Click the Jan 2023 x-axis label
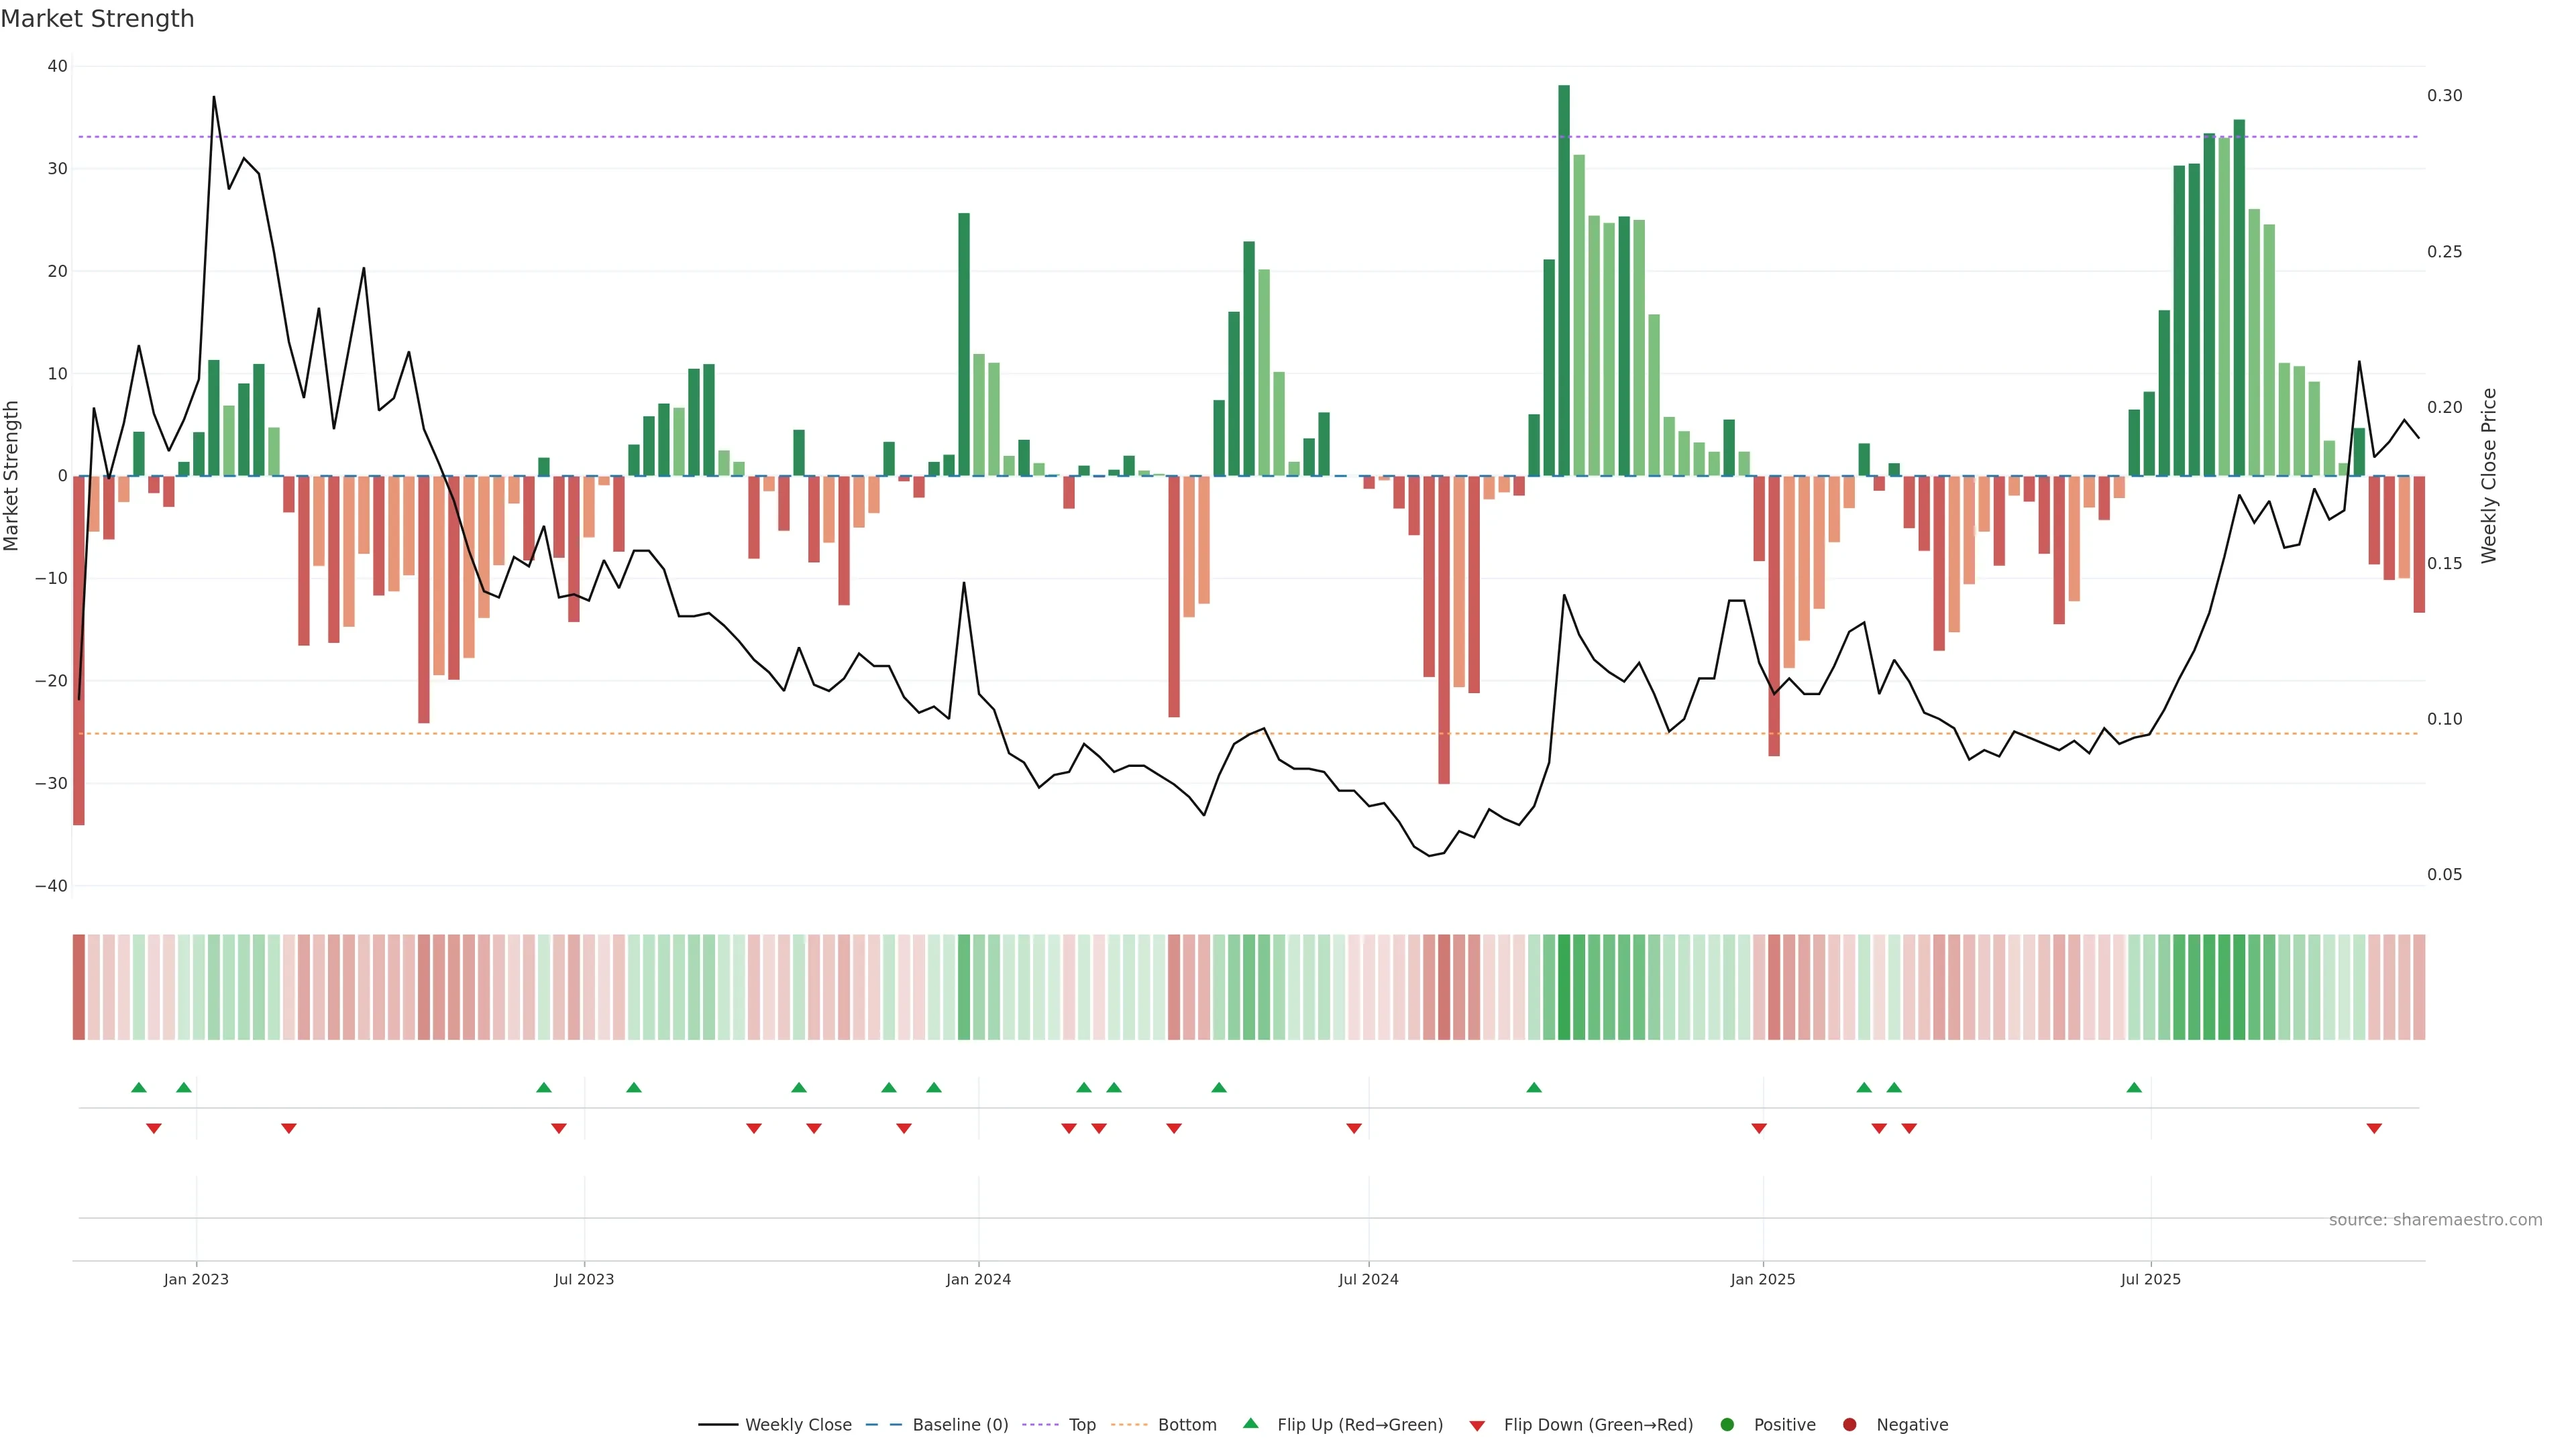 (196, 1279)
